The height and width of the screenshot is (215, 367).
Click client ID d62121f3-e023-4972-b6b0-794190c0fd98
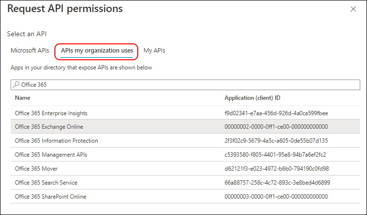tap(276, 168)
